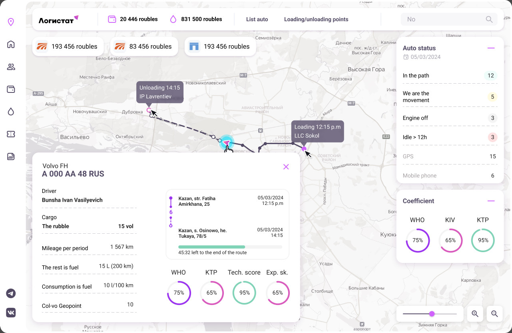The height and width of the screenshot is (333, 512).
Task: Click the wallet icon beside 20 446 roubles
Action: (112, 19)
